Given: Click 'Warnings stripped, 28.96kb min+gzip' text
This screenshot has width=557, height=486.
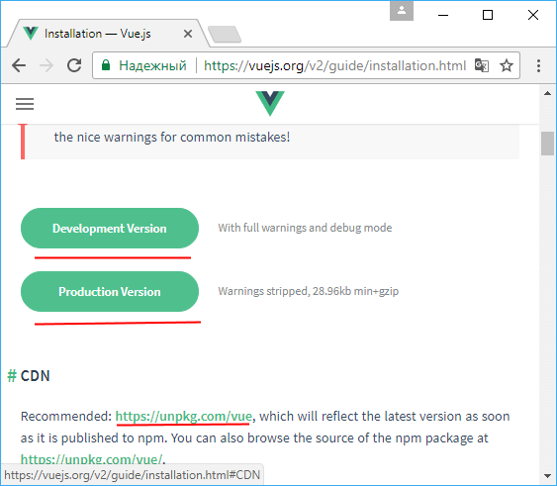Looking at the screenshot, I should pos(308,291).
